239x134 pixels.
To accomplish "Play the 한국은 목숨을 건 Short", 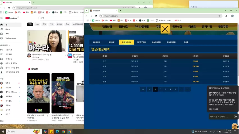I will (x=38, y=93).
